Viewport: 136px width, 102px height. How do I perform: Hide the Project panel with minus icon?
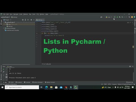click(34, 20)
